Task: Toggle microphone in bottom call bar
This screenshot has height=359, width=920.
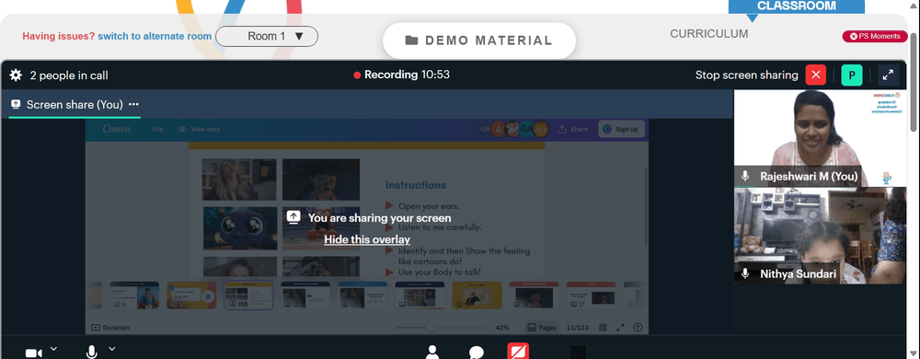Action: click(91, 352)
